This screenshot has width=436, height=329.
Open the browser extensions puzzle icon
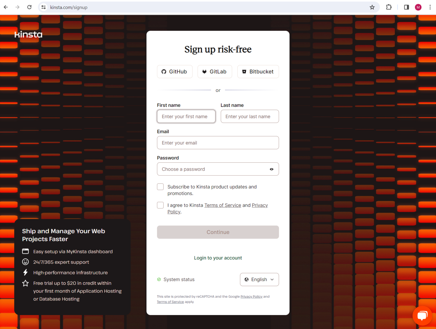(x=389, y=7)
